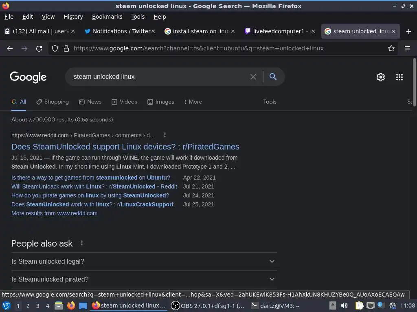The width and height of the screenshot is (417, 312).
Task: Open the Tools menu in menu bar
Action: pyautogui.click(x=138, y=17)
